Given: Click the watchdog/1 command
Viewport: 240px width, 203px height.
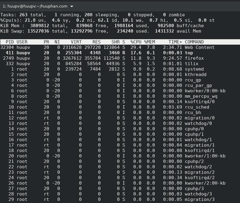Looking at the screenshot, I should click(x=198, y=140).
